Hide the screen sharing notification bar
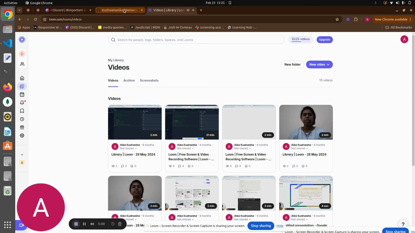Screen dimensions: 415x233 pyautogui.click(x=280, y=226)
